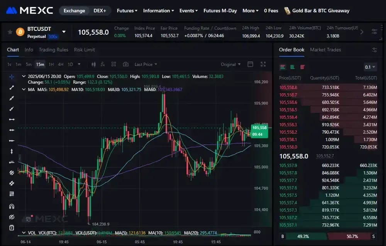Open the Events menu
This screenshot has height=246, width=386.
(x=189, y=10)
